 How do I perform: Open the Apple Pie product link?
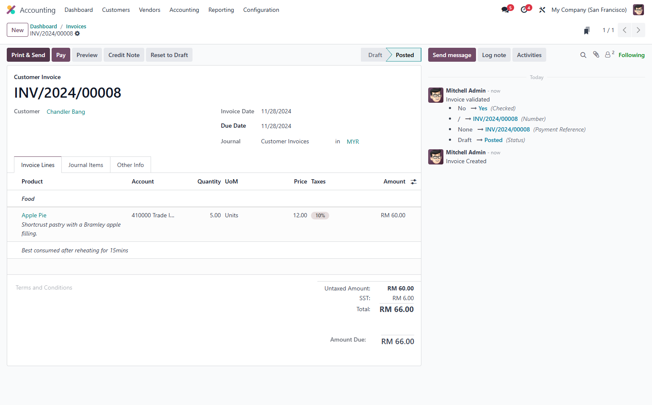click(x=34, y=215)
